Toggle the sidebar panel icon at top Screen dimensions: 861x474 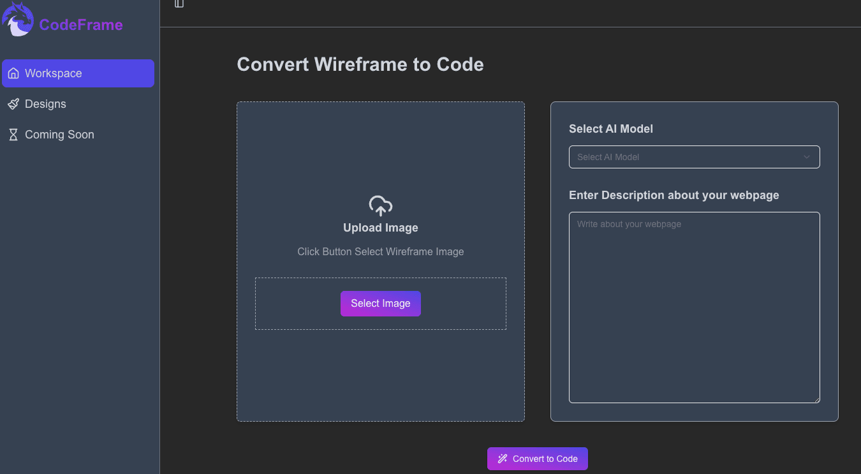pos(179,4)
